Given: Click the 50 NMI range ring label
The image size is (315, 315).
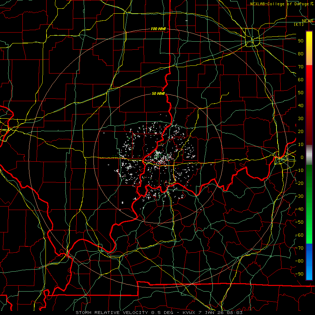Looking at the screenshot, I should click(158, 93).
